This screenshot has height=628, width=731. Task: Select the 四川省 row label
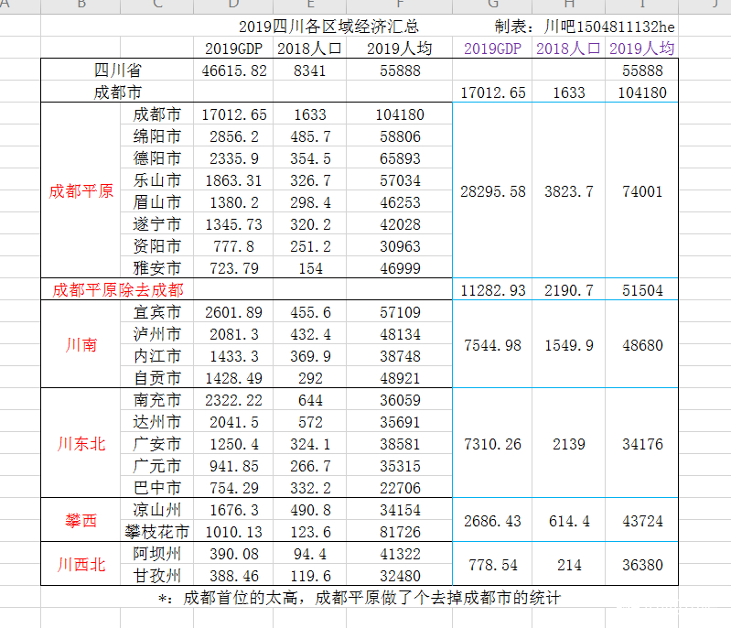coord(117,70)
